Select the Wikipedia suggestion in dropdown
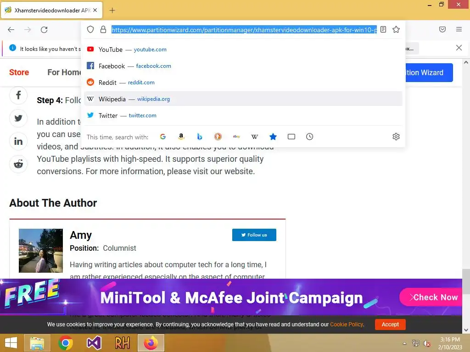The width and height of the screenshot is (470, 352). tap(243, 99)
